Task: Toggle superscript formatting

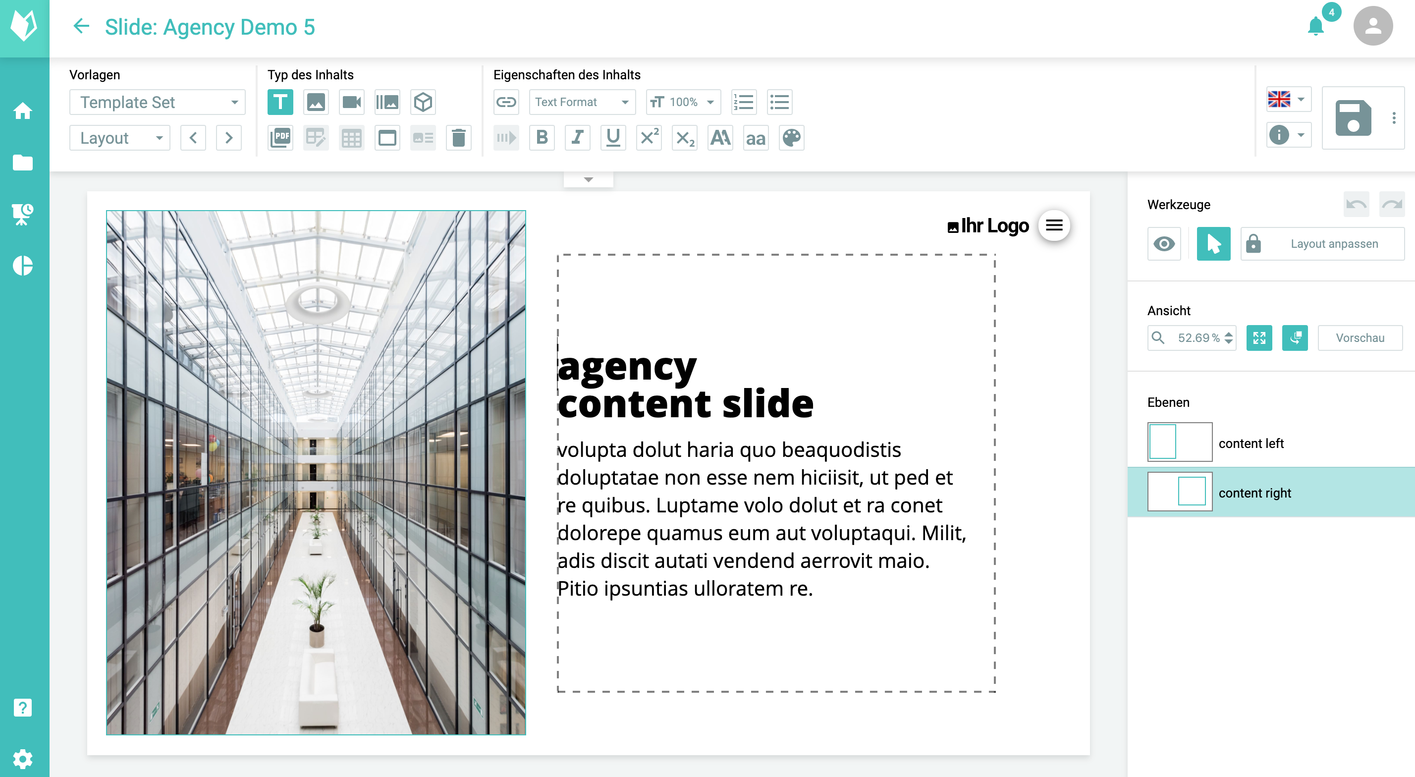Action: (x=649, y=137)
